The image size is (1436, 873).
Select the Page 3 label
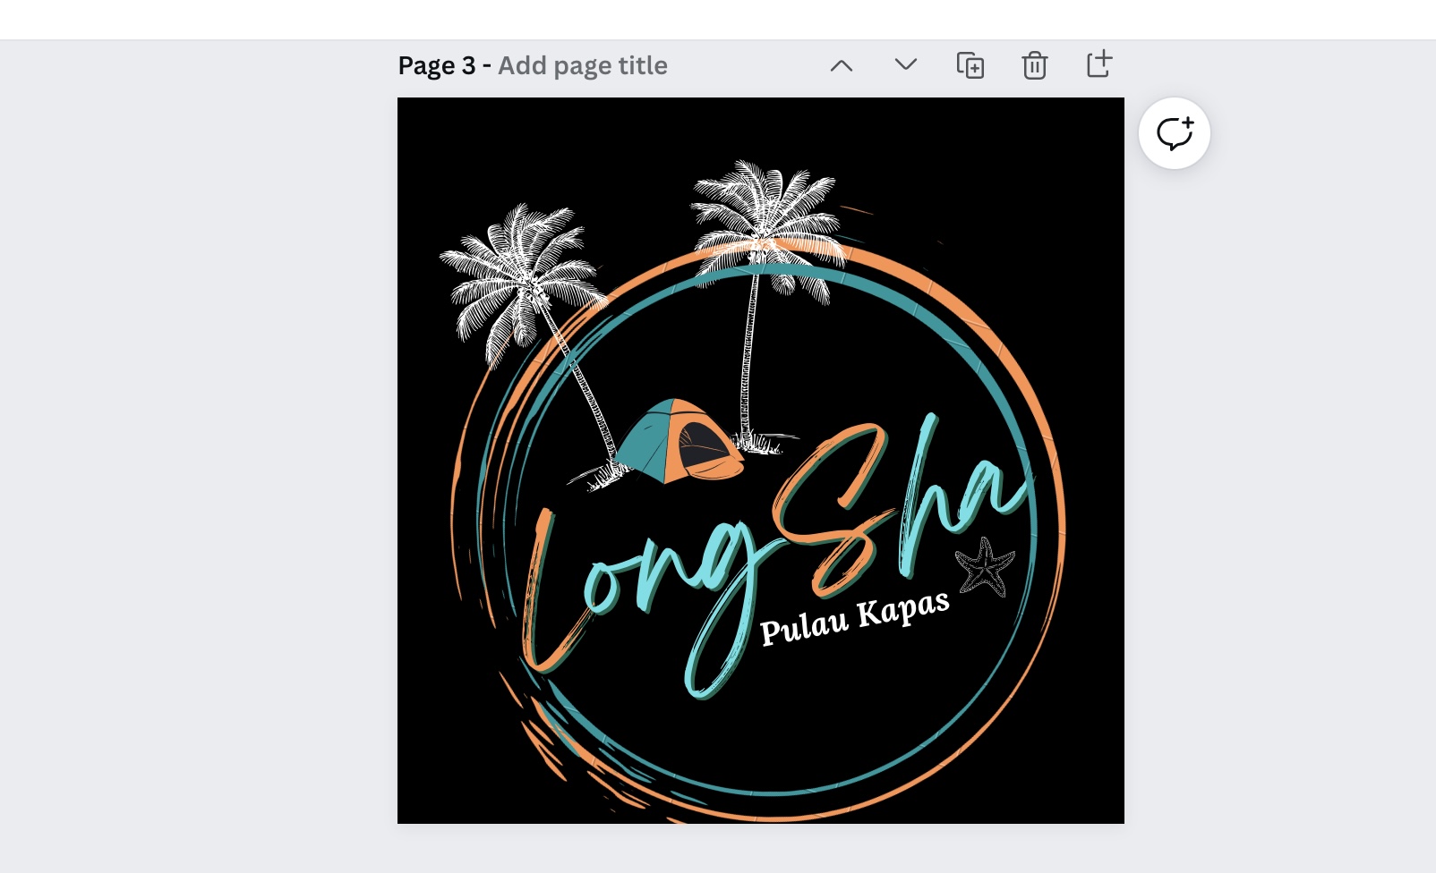[437, 65]
